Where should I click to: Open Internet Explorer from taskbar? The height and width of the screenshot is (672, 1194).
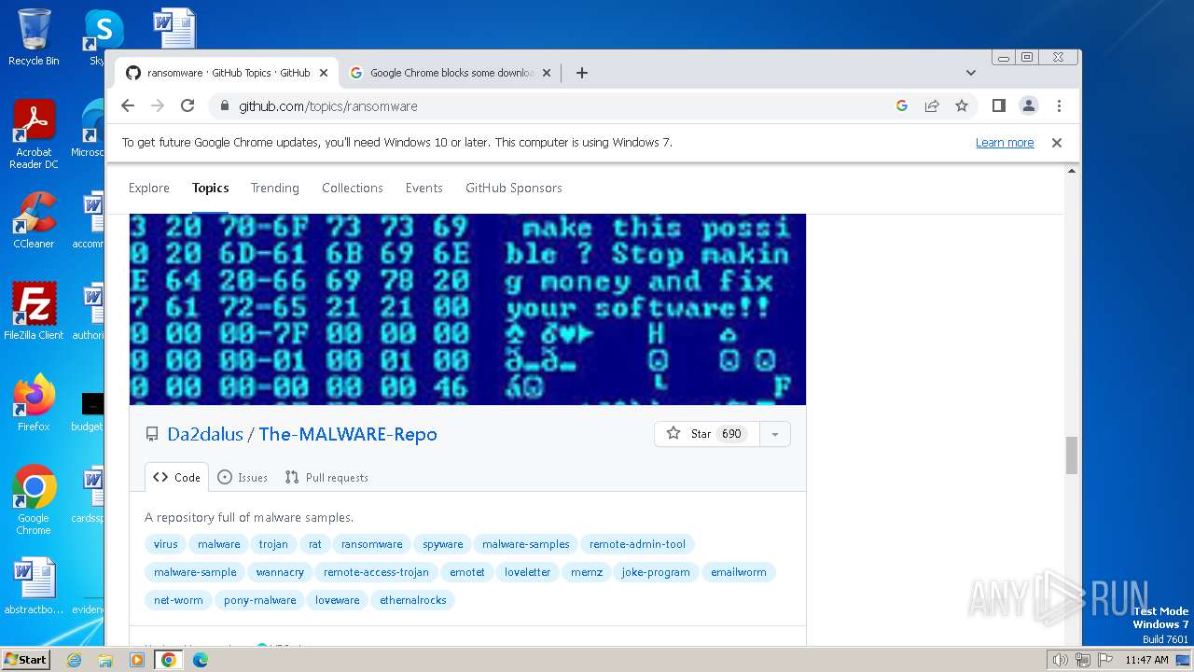[74, 660]
